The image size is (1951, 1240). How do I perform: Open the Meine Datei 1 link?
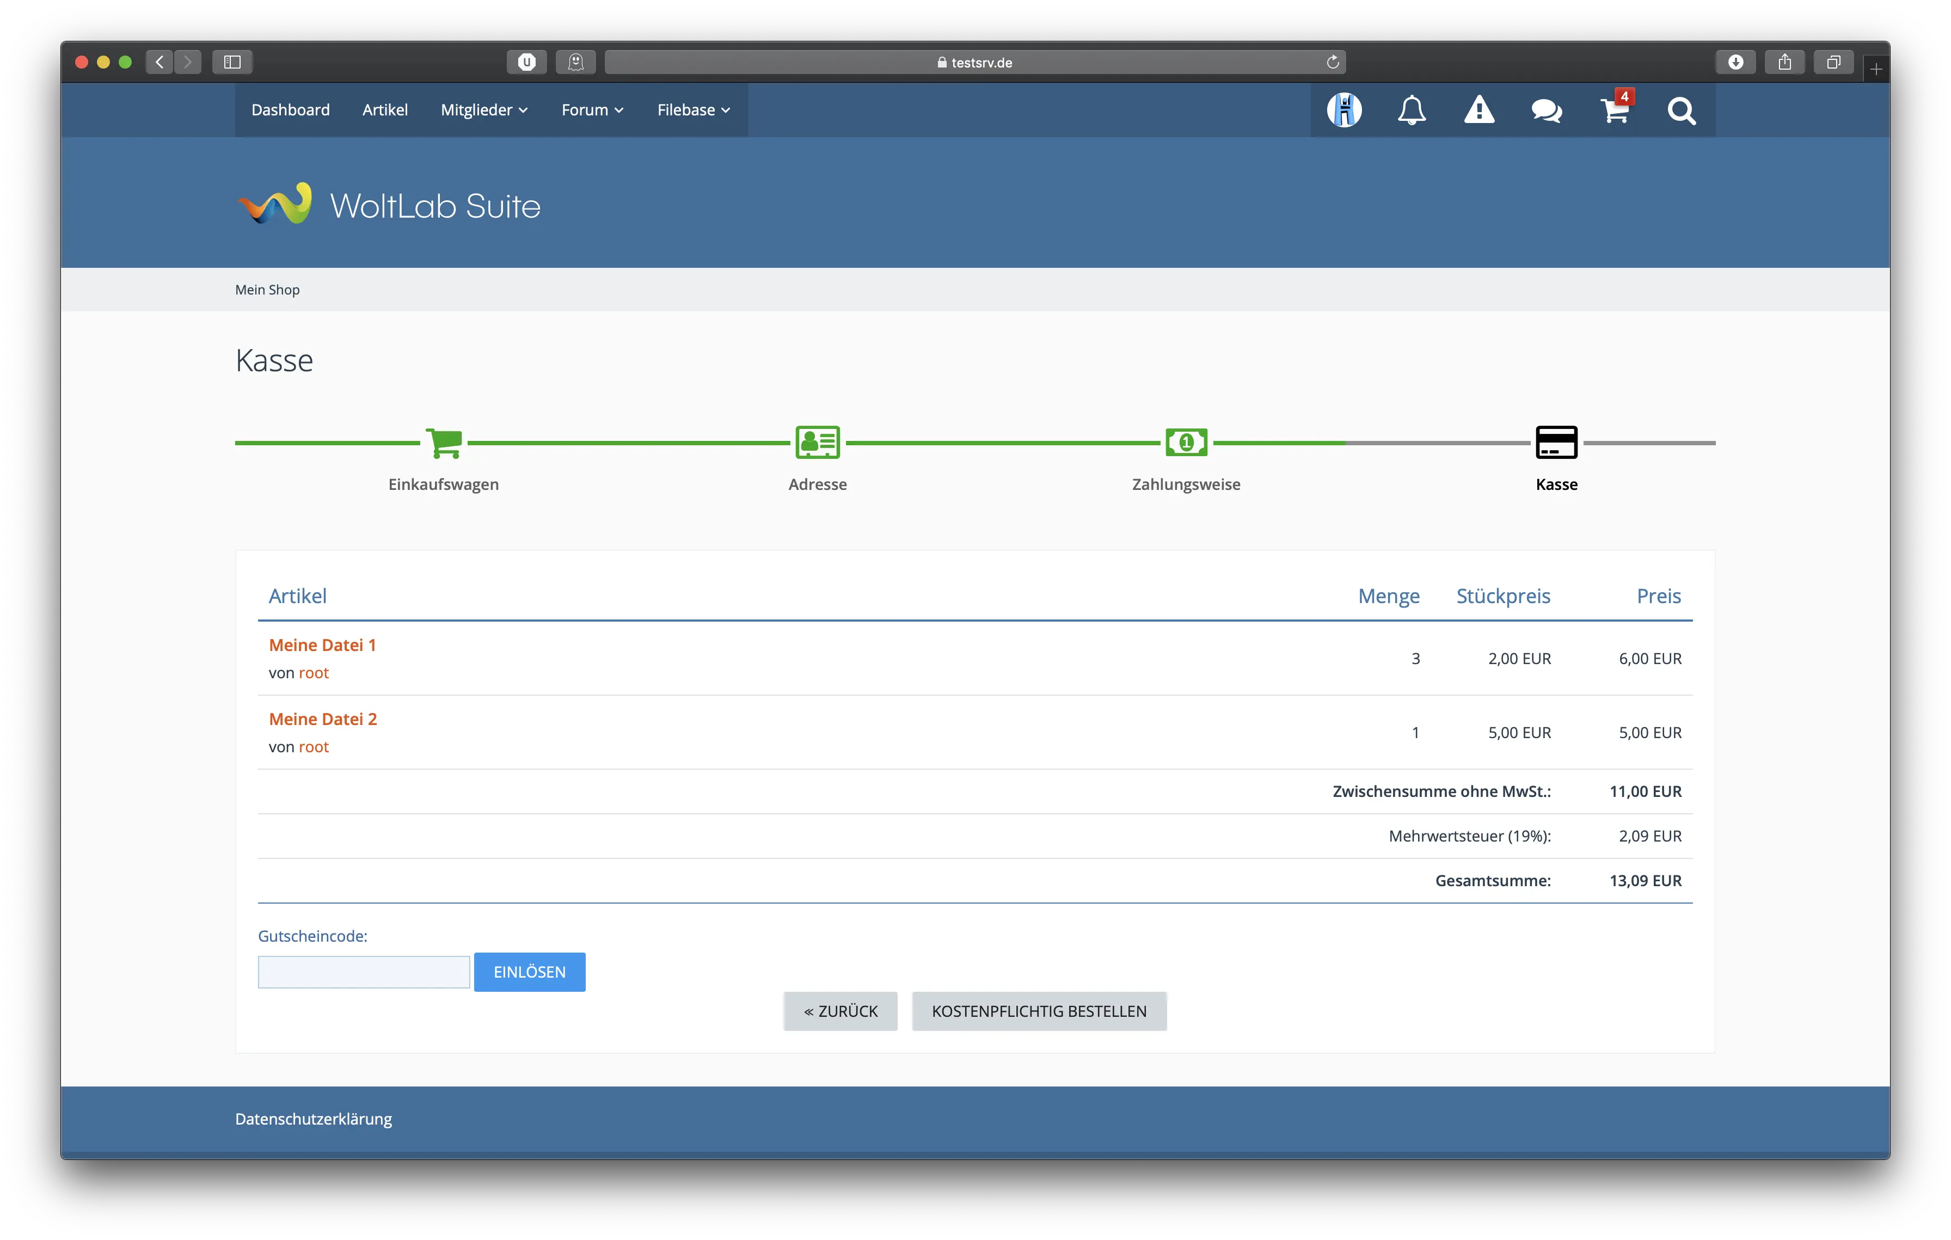click(322, 644)
